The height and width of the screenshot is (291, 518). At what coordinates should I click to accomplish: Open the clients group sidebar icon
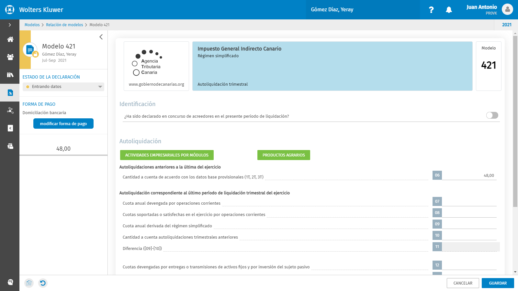pyautogui.click(x=10, y=57)
